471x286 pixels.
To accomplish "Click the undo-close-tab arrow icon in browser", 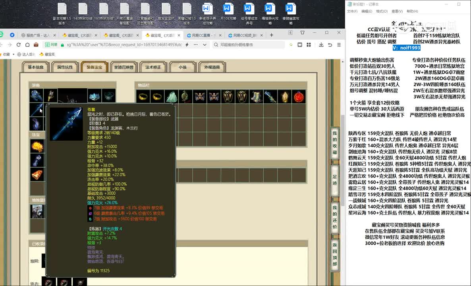I will click(330, 45).
